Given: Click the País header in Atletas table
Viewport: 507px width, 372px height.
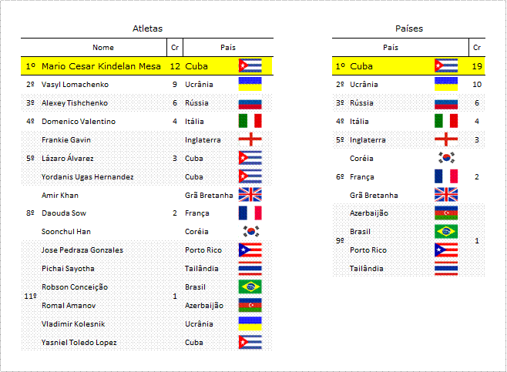Looking at the screenshot, I should 228,48.
